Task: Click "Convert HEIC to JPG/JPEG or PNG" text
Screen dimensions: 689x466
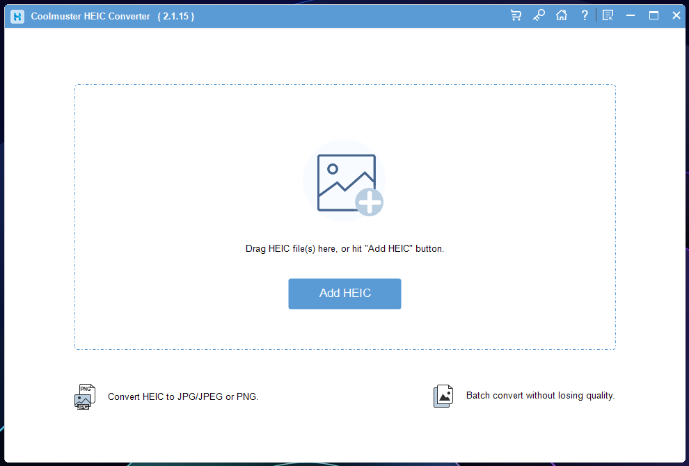Action: 183,397
